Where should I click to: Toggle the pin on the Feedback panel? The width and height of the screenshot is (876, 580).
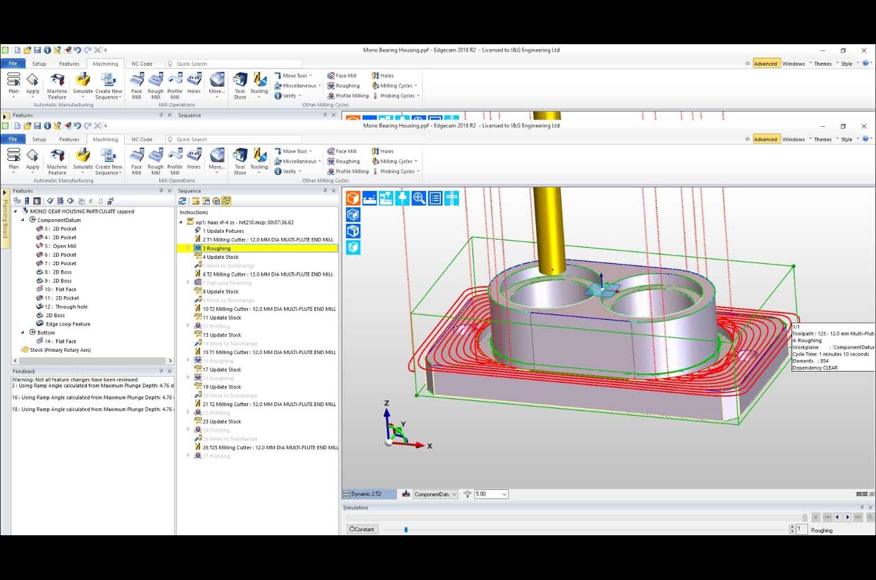(x=161, y=371)
